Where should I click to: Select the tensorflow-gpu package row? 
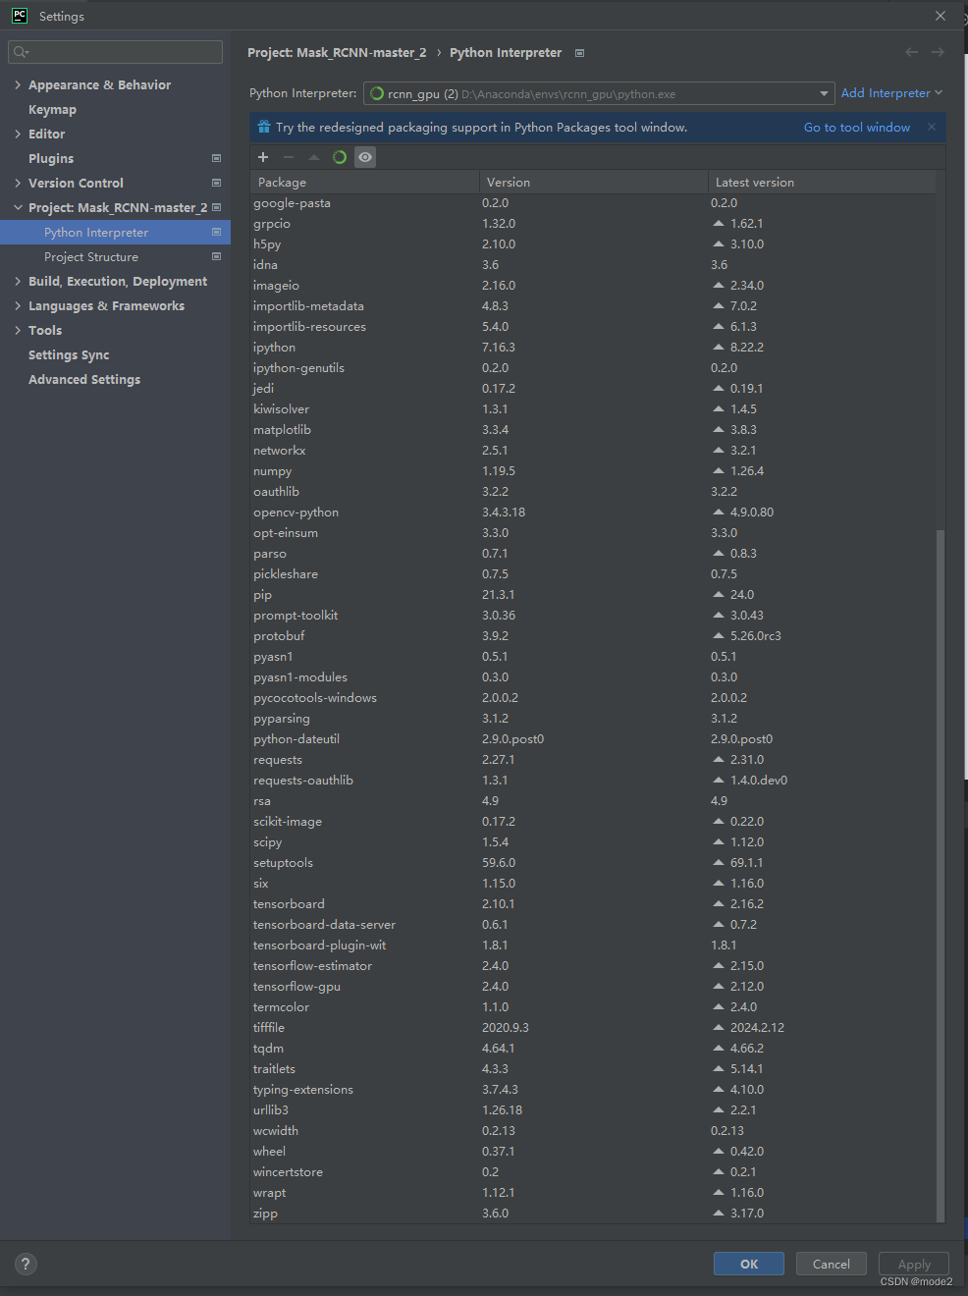pos(593,987)
